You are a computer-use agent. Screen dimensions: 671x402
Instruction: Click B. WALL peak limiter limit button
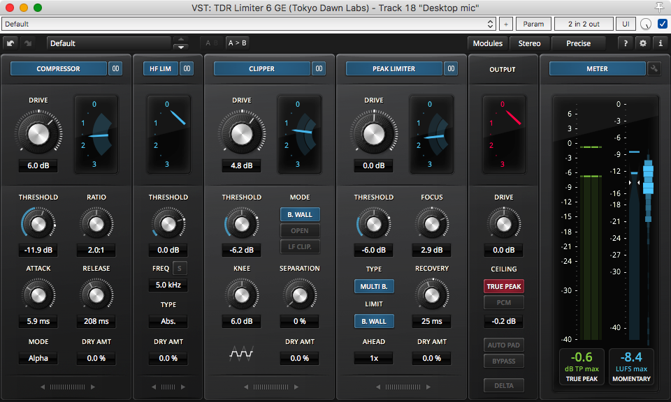point(373,321)
